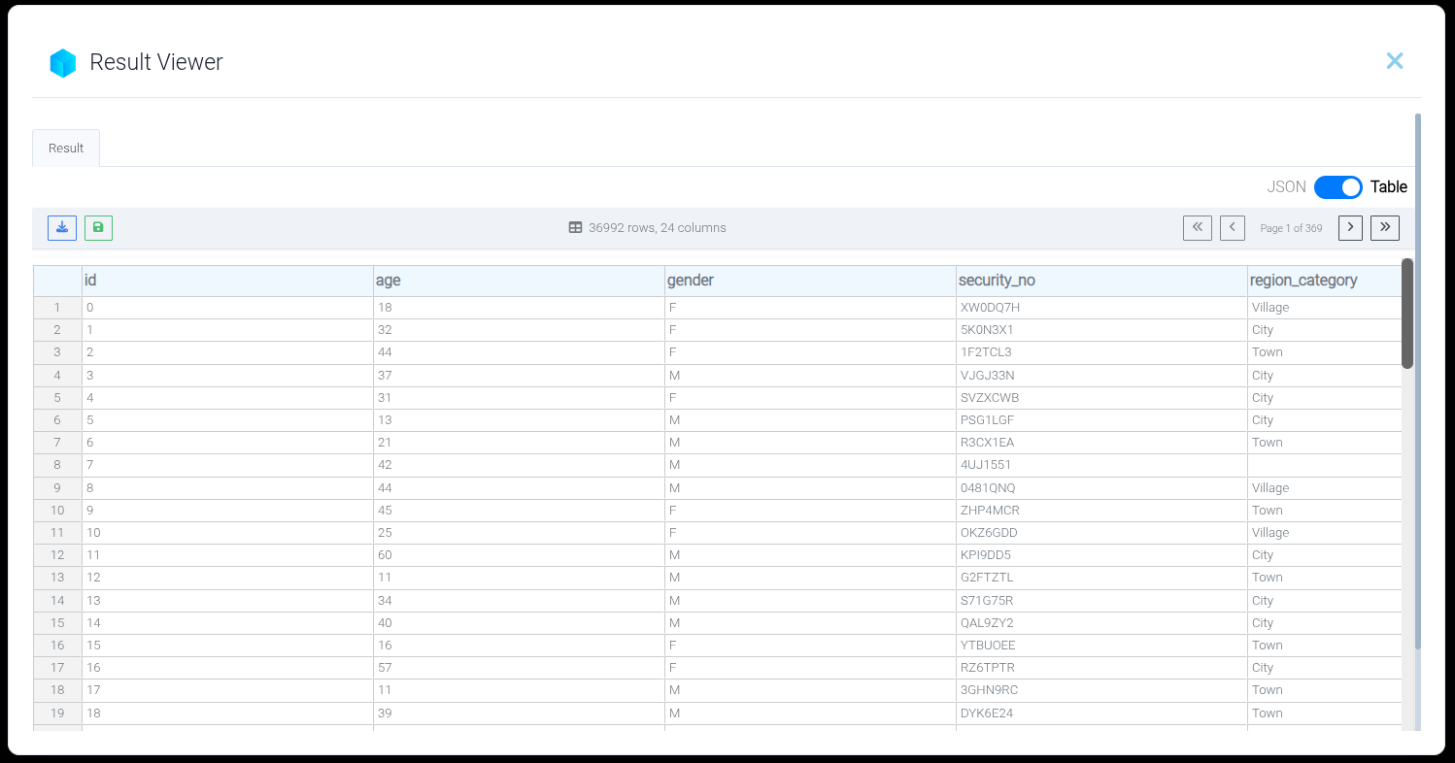1455x763 pixels.
Task: Click the id column header
Action: [x=90, y=281]
